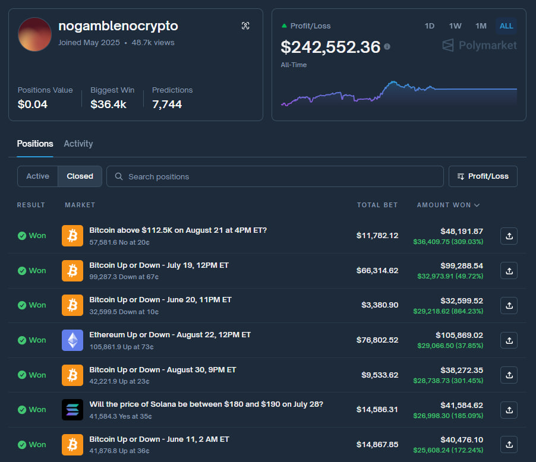Click the Bitcoin icon on the $112.5K market row
Viewport: 536px width, 462px height.
pos(72,236)
